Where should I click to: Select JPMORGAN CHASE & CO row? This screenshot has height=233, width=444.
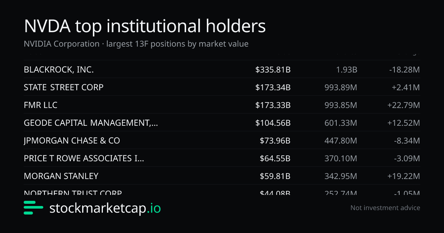coord(222,140)
